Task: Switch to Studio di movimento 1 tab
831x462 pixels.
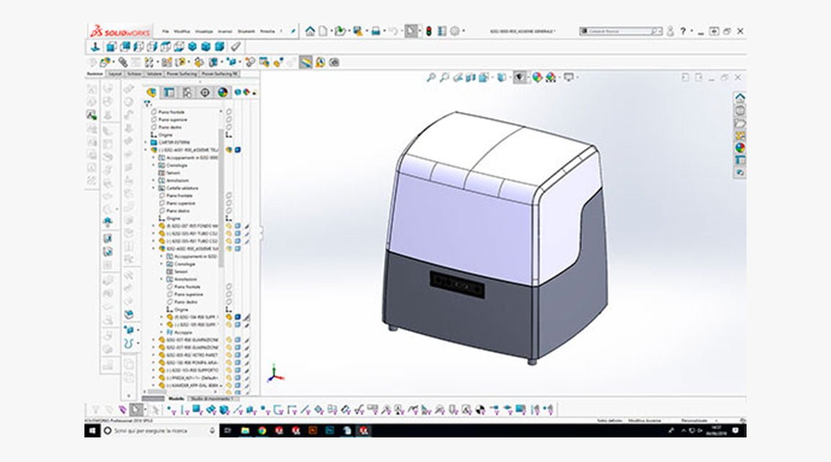Action: (x=211, y=398)
